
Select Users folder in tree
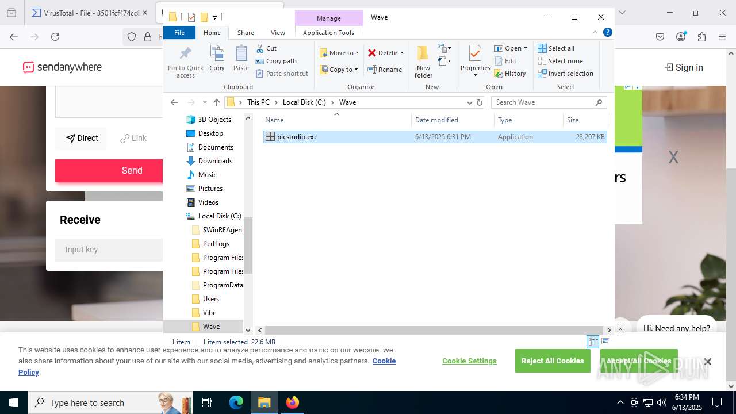[210, 299]
